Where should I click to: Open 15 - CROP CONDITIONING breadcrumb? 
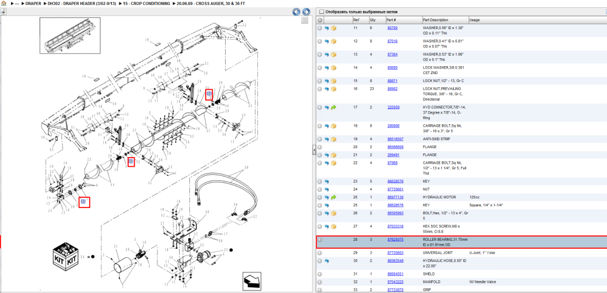(146, 3)
